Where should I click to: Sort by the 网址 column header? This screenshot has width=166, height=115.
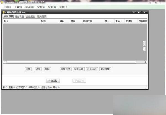pyautogui.click(x=22, y=21)
